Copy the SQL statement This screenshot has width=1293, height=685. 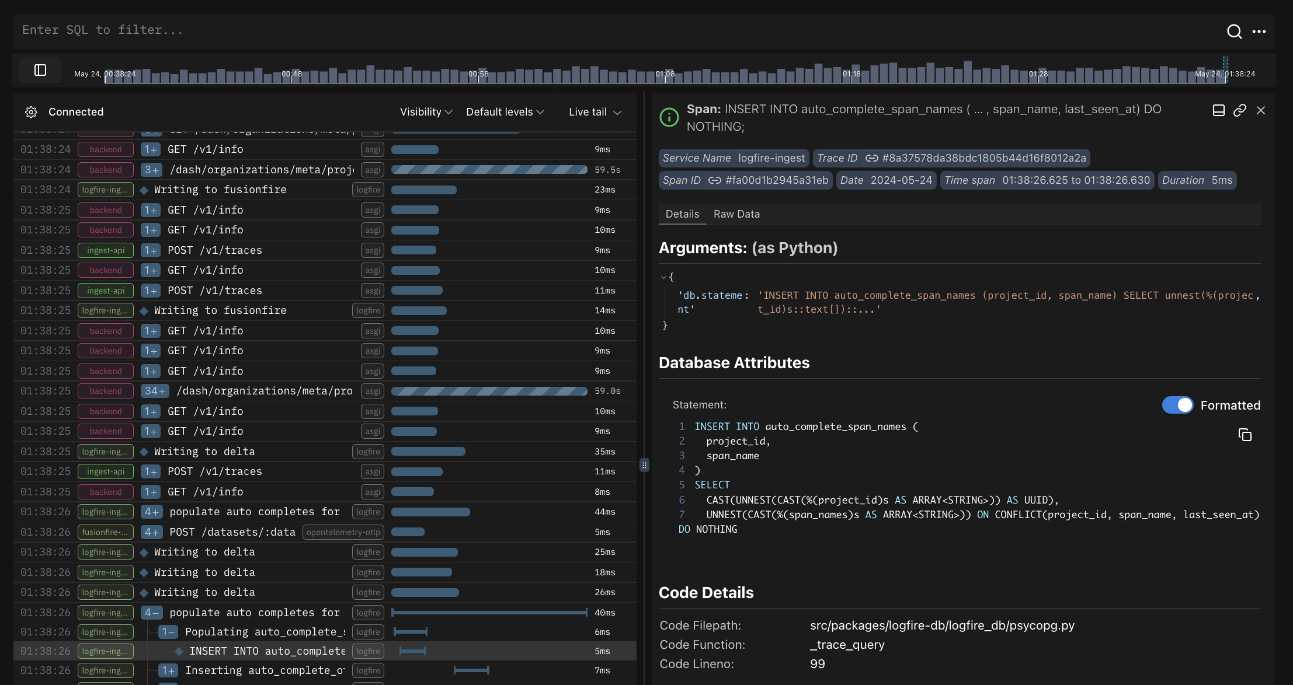point(1245,435)
